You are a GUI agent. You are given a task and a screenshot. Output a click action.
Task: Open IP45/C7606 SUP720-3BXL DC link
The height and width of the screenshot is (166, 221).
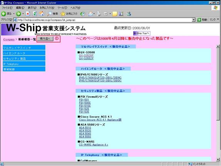(x=100, y=81)
